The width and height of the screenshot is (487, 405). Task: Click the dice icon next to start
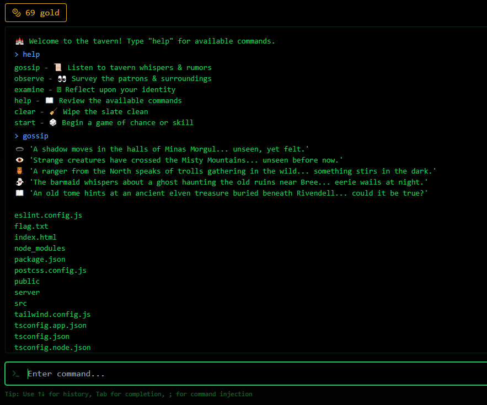point(53,123)
